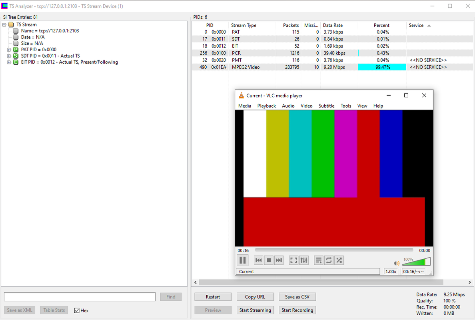Click VLC elapsed time 00:16 label
The image size is (475, 320).
243,250
